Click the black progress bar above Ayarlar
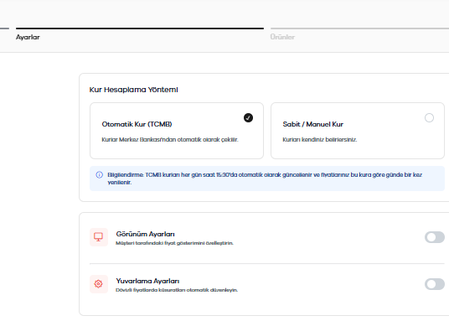449x321 pixels. click(x=140, y=28)
